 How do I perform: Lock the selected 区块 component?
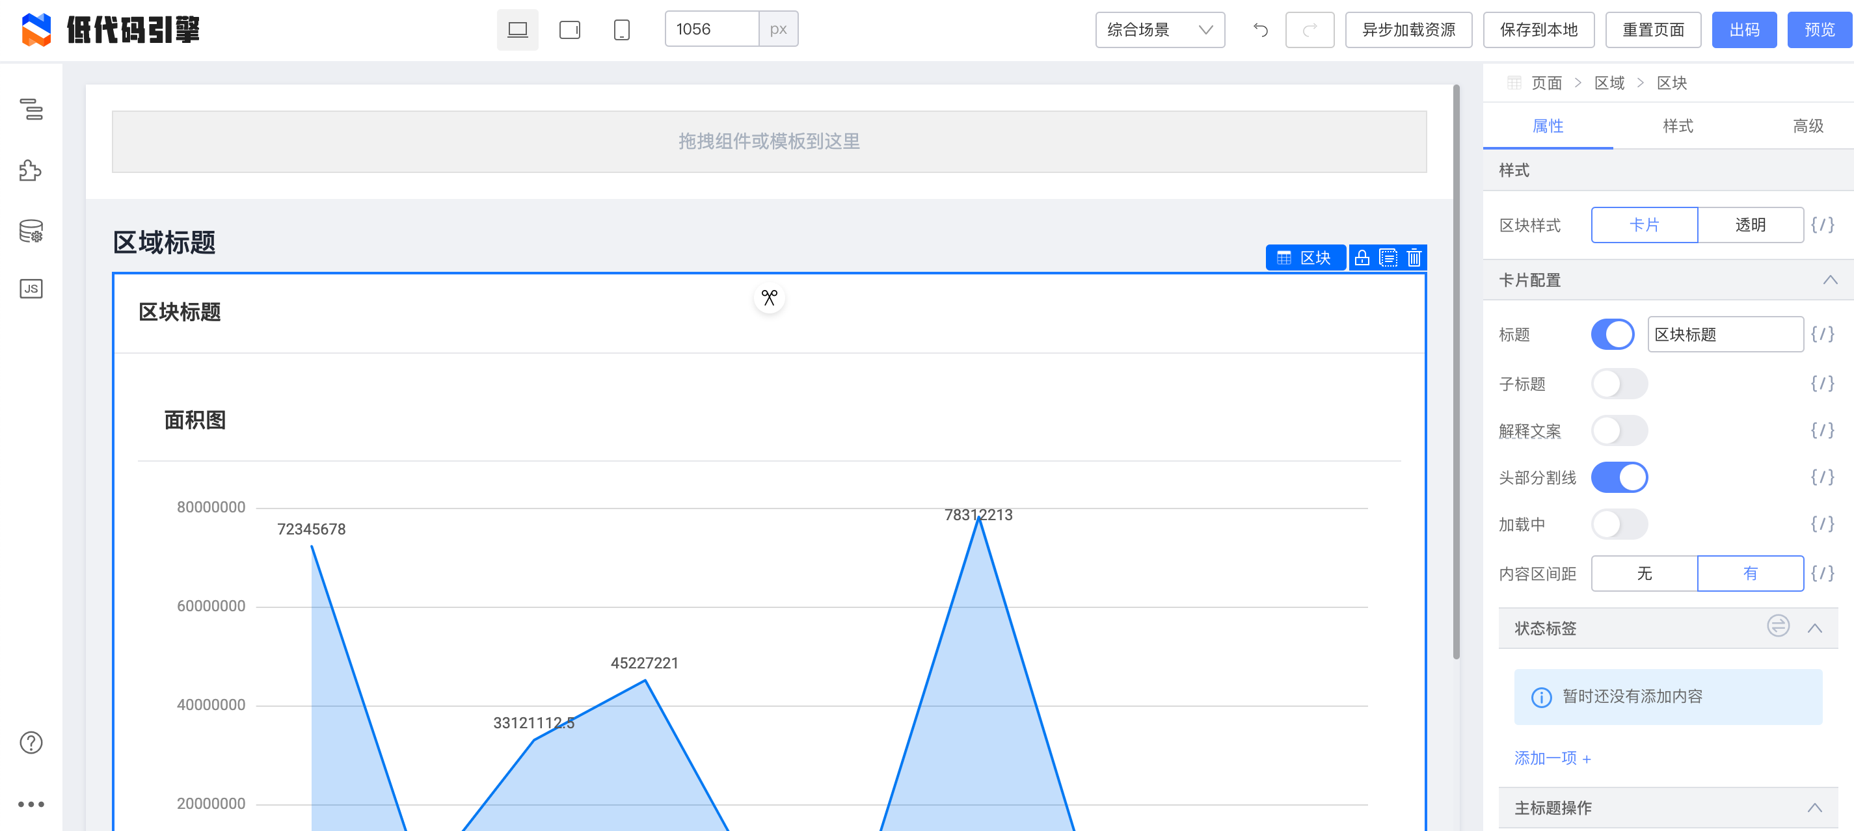click(1362, 257)
